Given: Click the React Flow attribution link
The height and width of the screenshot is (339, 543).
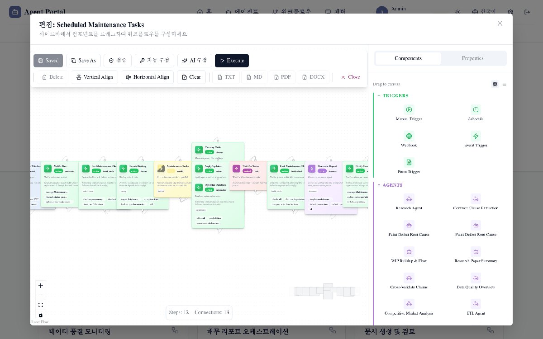Looking at the screenshot, I should coord(40,322).
